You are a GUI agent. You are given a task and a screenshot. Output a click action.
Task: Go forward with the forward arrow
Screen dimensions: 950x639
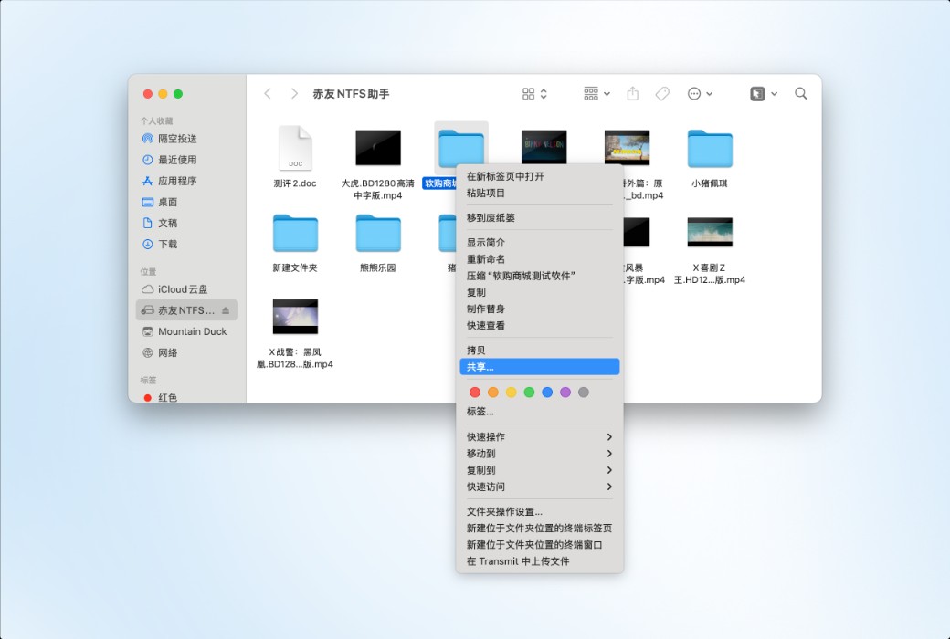click(294, 93)
